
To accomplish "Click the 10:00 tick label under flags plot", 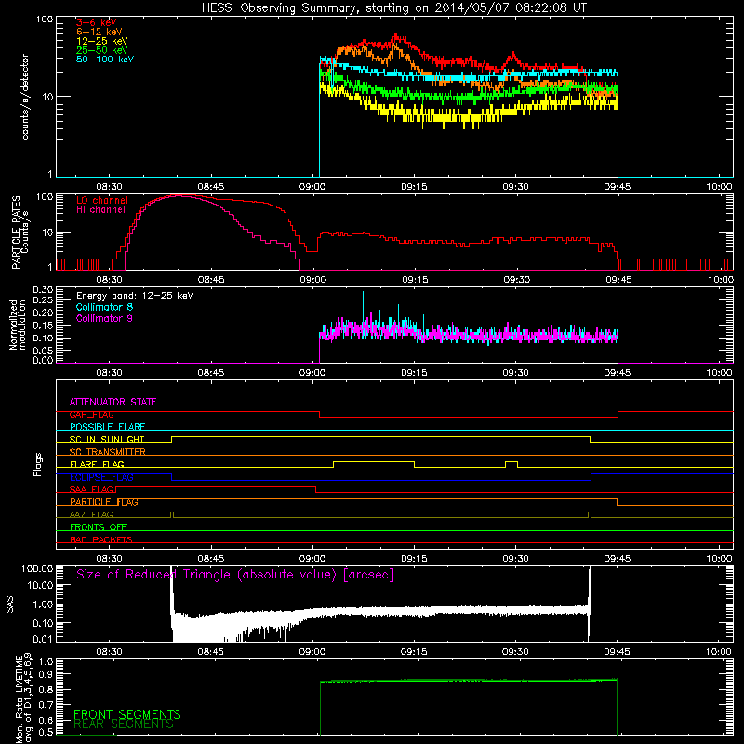I will click(719, 559).
